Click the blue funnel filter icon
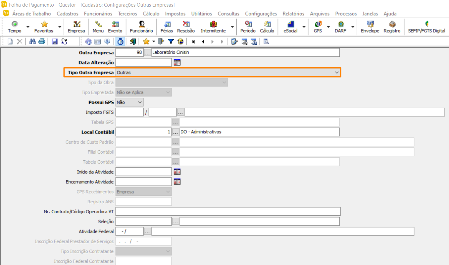The width and height of the screenshot is (449, 265). click(x=171, y=41)
